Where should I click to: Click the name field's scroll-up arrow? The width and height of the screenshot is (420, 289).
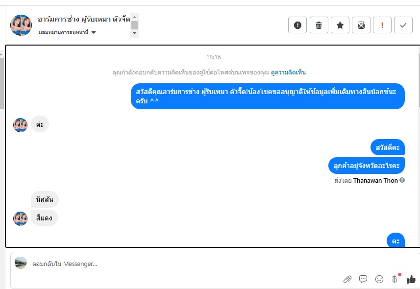pos(134,17)
